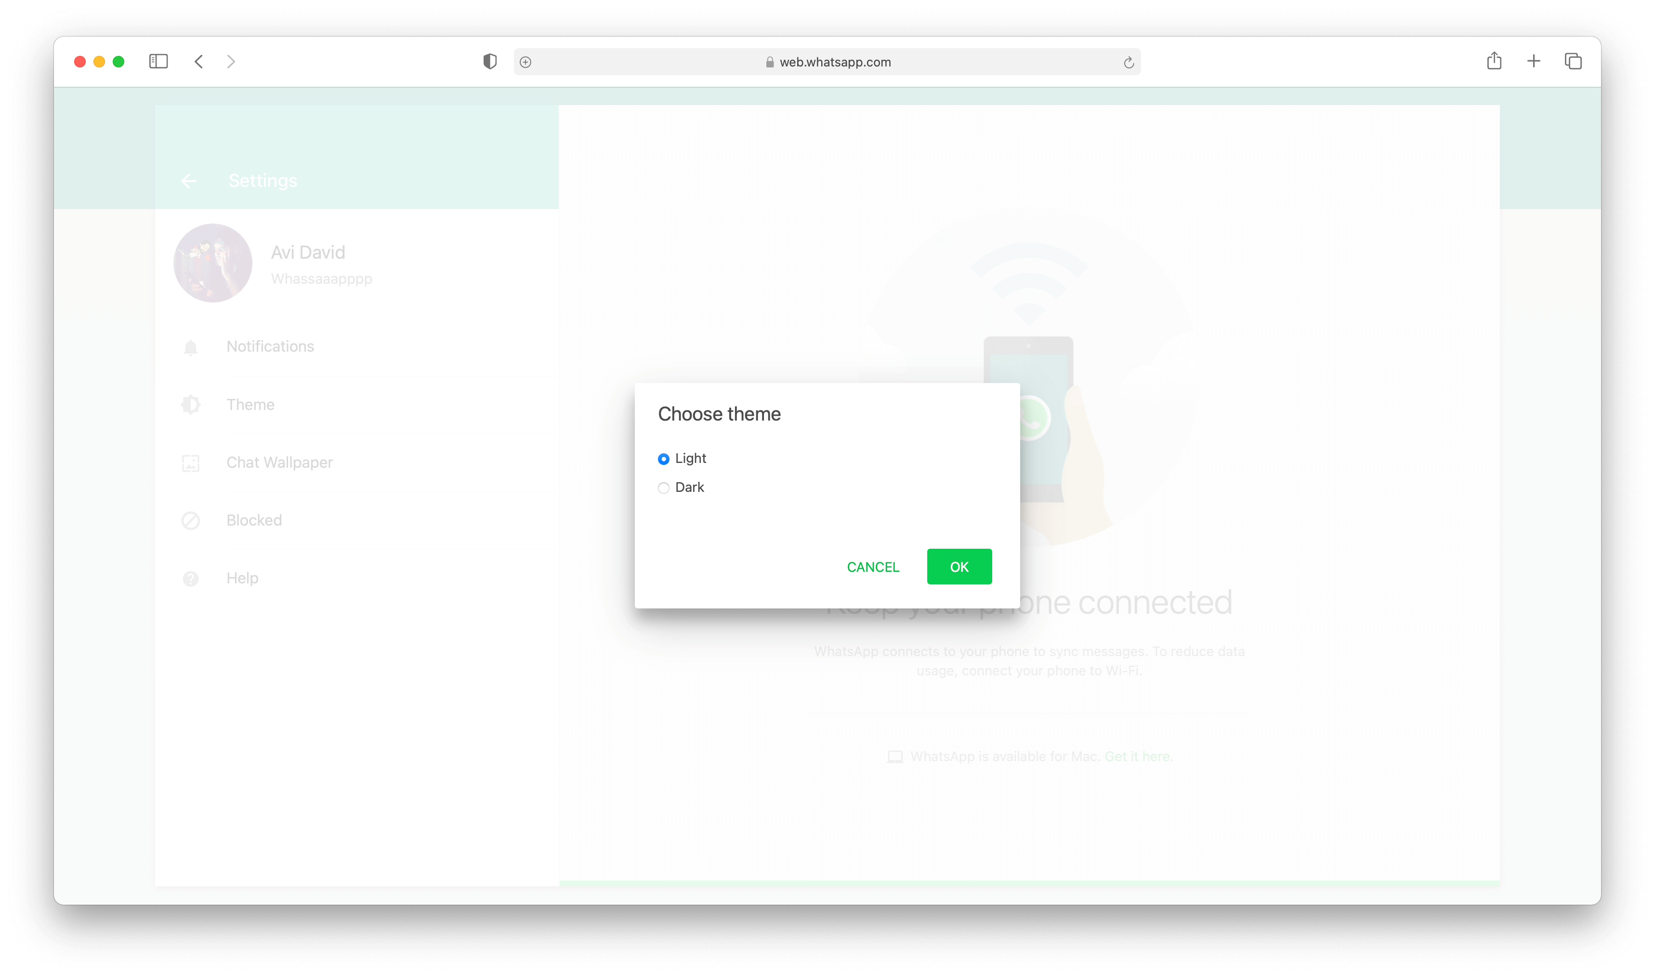Show tab overview icon
1655x976 pixels.
tap(1573, 61)
